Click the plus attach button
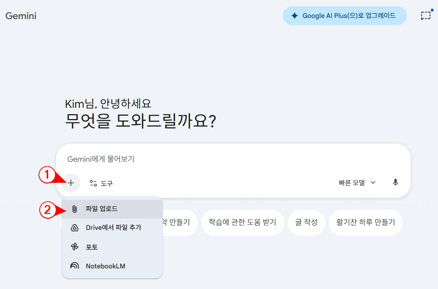 [x=71, y=183]
